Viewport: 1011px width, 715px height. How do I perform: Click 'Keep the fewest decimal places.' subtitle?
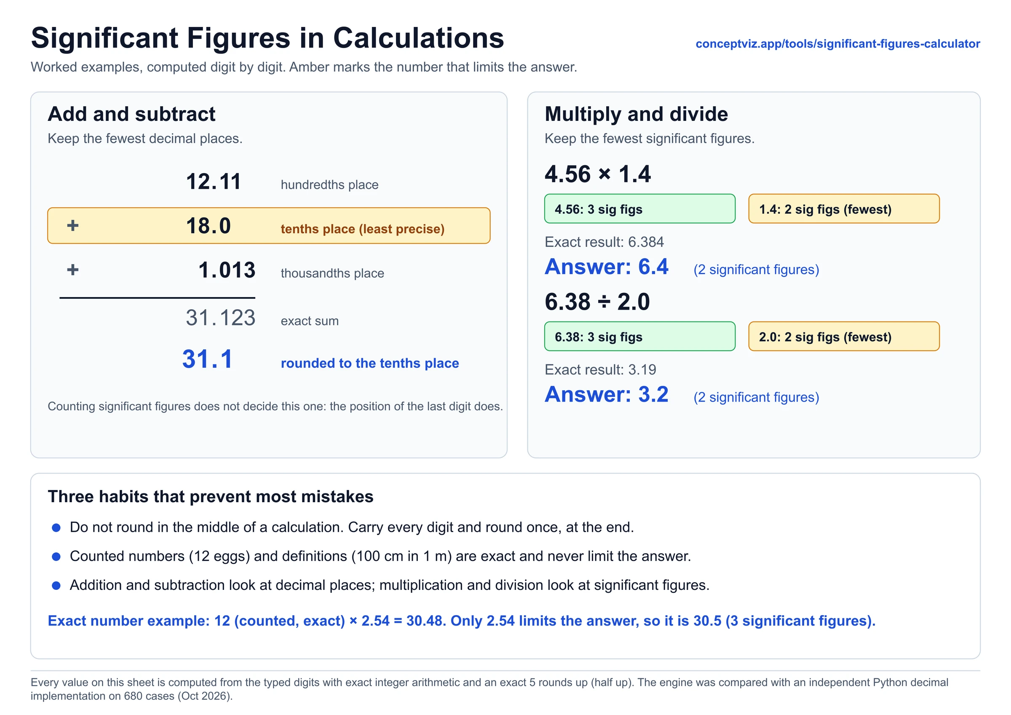click(x=145, y=138)
